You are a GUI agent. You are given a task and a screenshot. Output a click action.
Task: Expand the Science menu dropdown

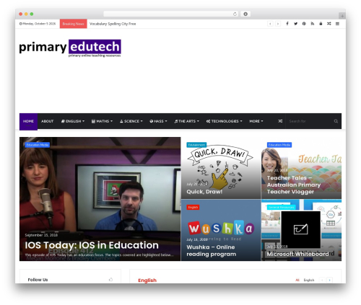point(131,121)
